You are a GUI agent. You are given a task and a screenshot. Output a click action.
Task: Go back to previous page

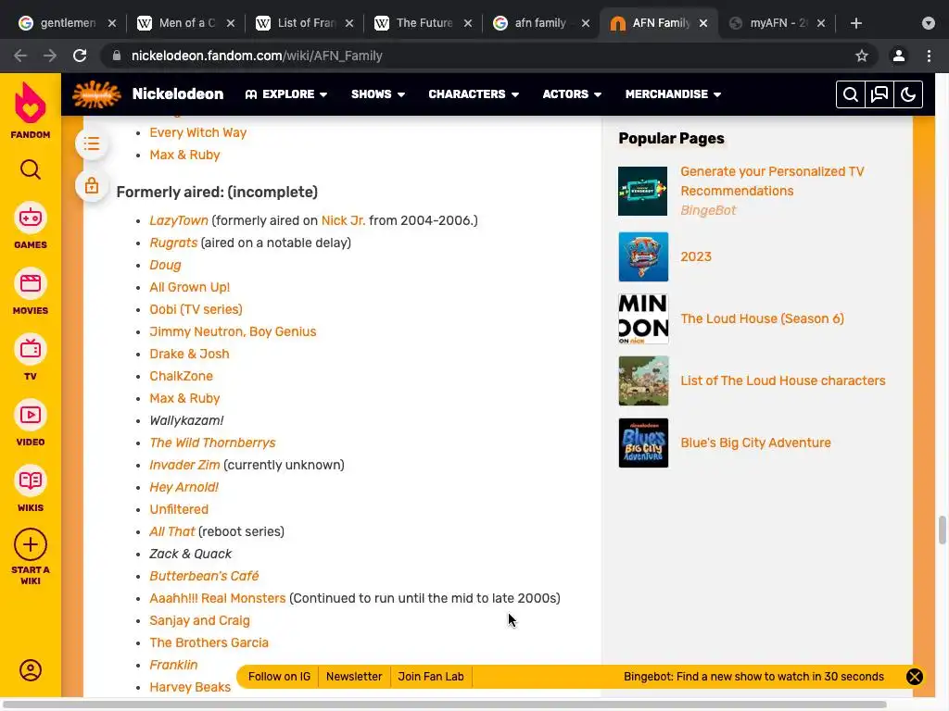click(x=20, y=56)
